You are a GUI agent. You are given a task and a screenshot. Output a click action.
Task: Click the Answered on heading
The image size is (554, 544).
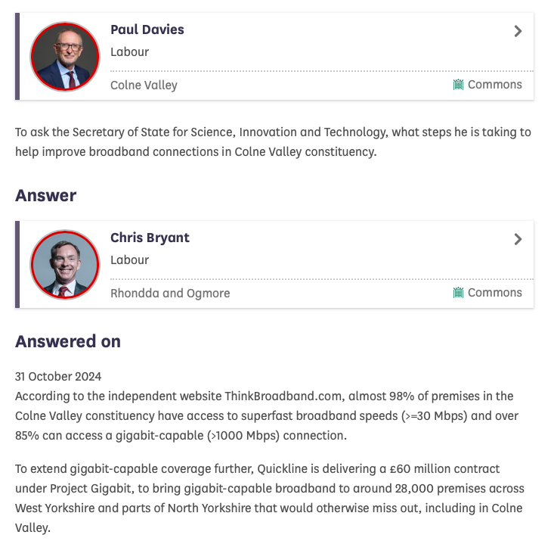pyautogui.click(x=68, y=341)
